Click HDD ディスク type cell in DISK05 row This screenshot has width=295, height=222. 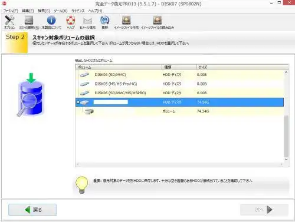[172, 84]
